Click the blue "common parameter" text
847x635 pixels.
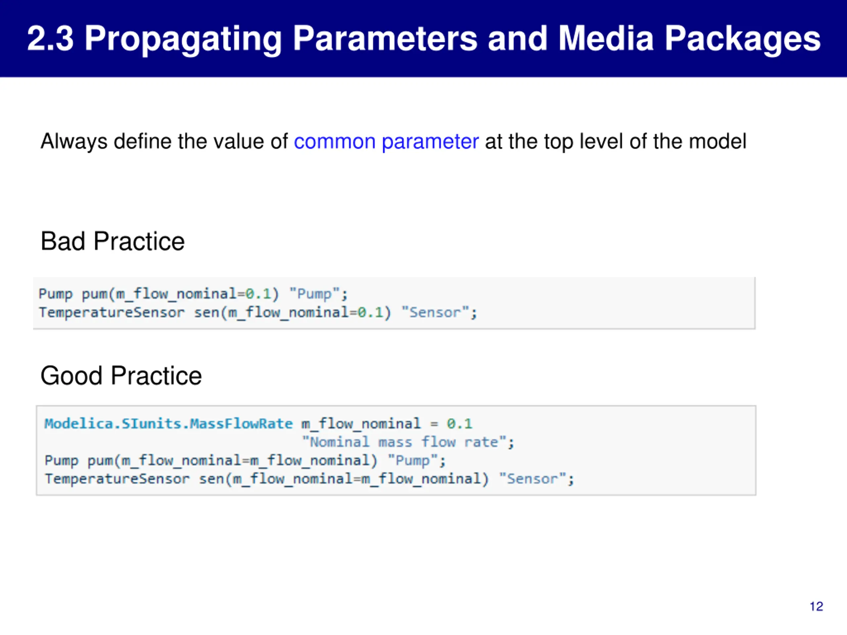386,142
